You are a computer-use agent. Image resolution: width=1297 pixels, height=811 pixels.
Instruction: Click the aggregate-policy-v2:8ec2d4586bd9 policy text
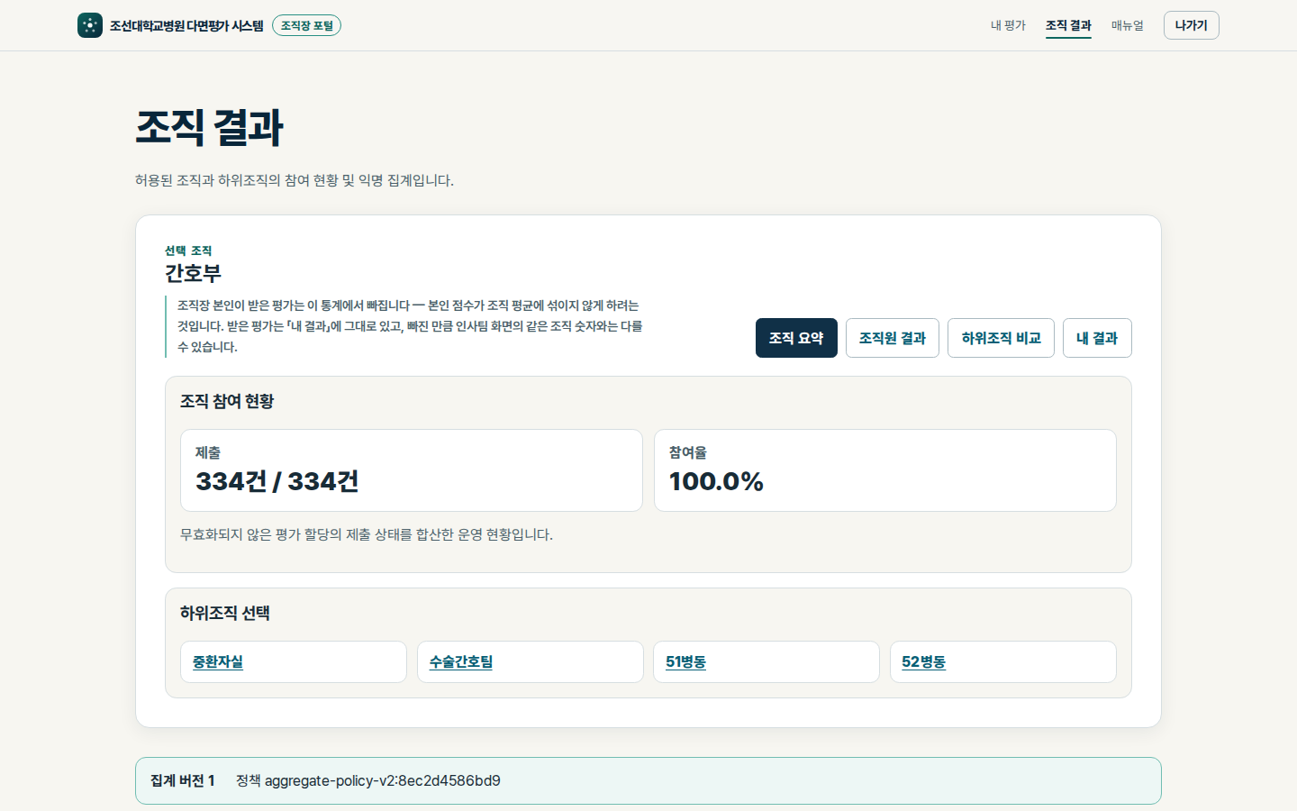pos(383,780)
